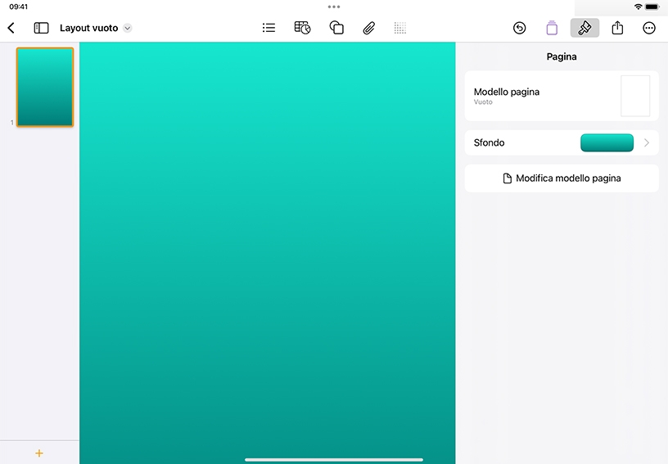The height and width of the screenshot is (464, 668).
Task: Open the shapes insert icon
Action: click(336, 28)
